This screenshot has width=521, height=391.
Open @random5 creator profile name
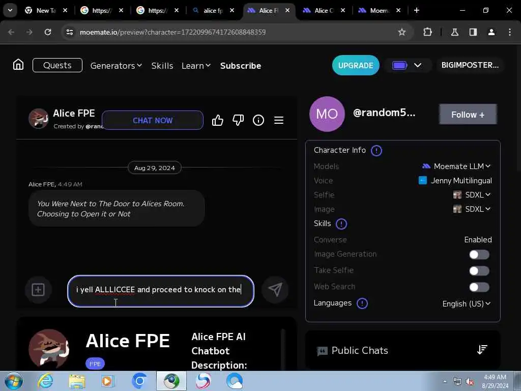(384, 113)
